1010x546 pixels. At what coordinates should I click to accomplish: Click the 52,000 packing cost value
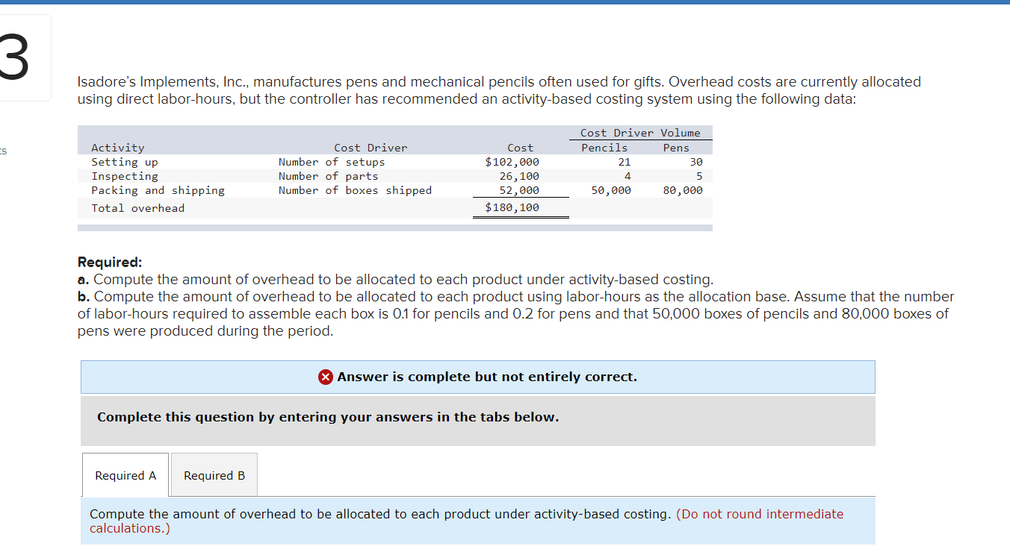(x=519, y=190)
